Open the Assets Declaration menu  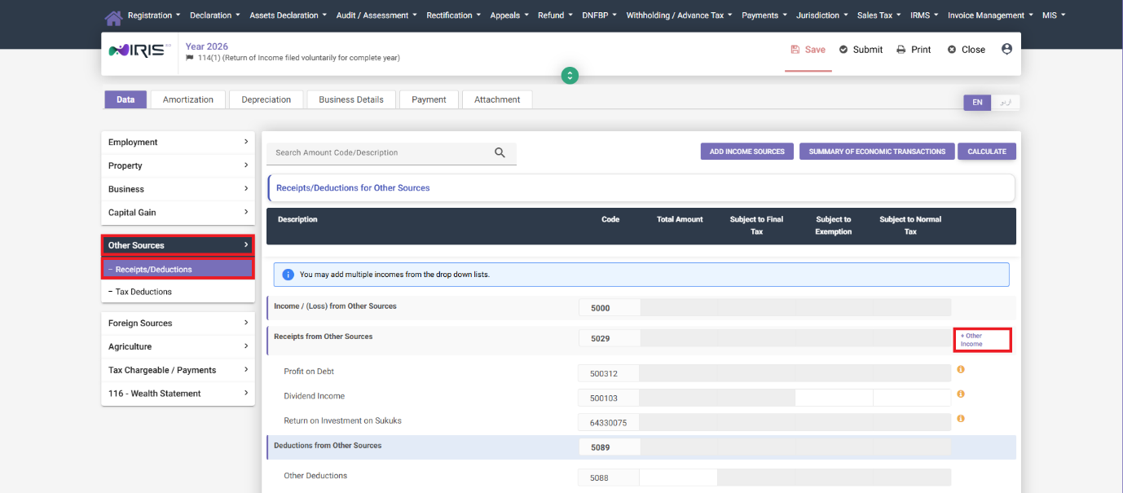coord(288,15)
